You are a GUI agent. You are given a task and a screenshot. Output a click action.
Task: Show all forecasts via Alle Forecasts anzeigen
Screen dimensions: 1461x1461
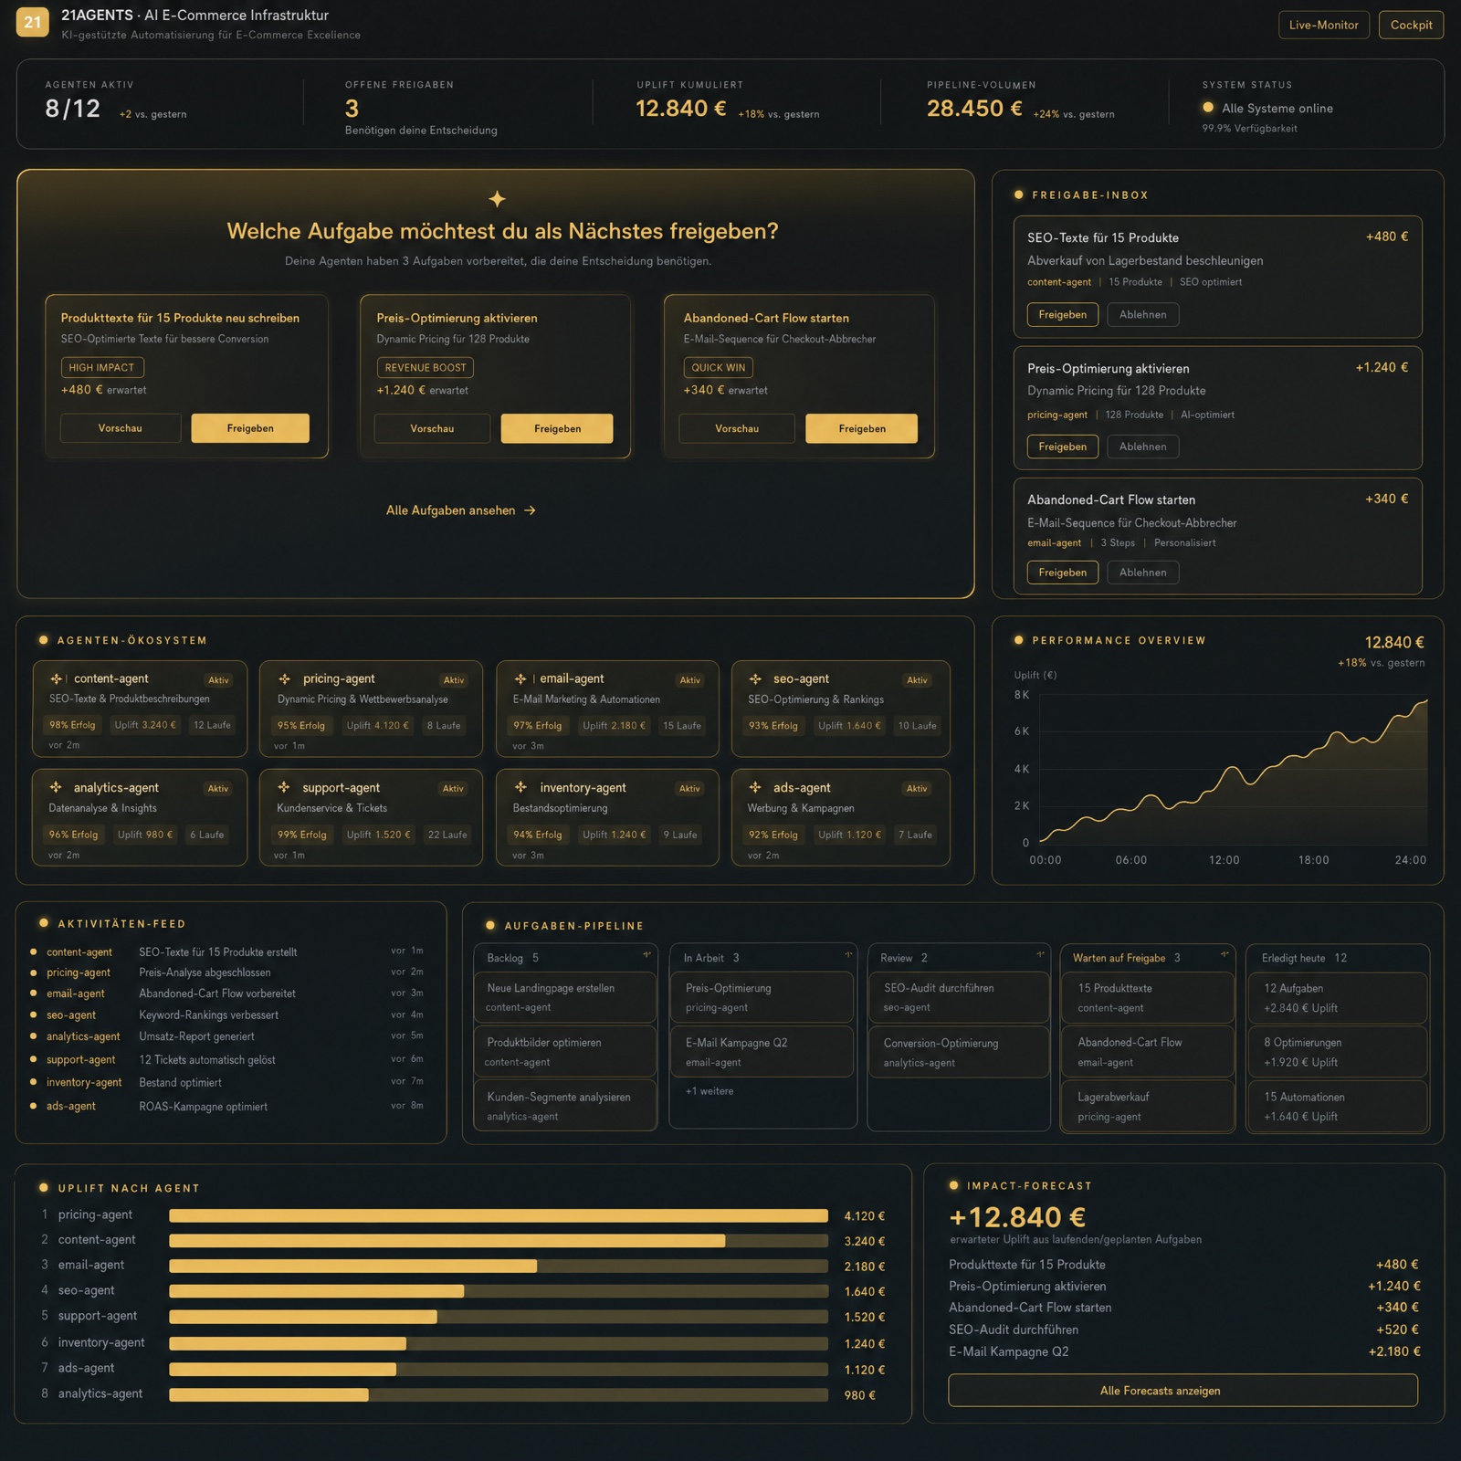click(x=1182, y=1391)
